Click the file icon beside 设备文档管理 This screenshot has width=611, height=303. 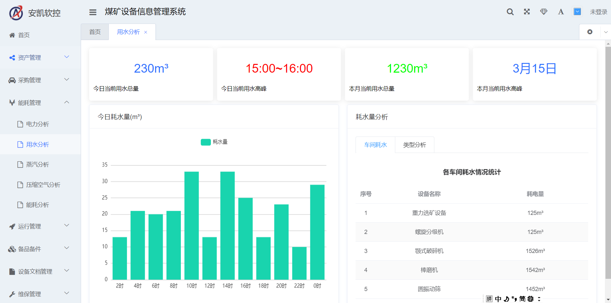(x=12, y=272)
